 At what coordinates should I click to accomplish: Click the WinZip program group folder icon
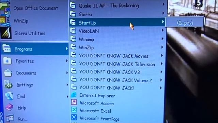pyautogui.click(x=73, y=47)
